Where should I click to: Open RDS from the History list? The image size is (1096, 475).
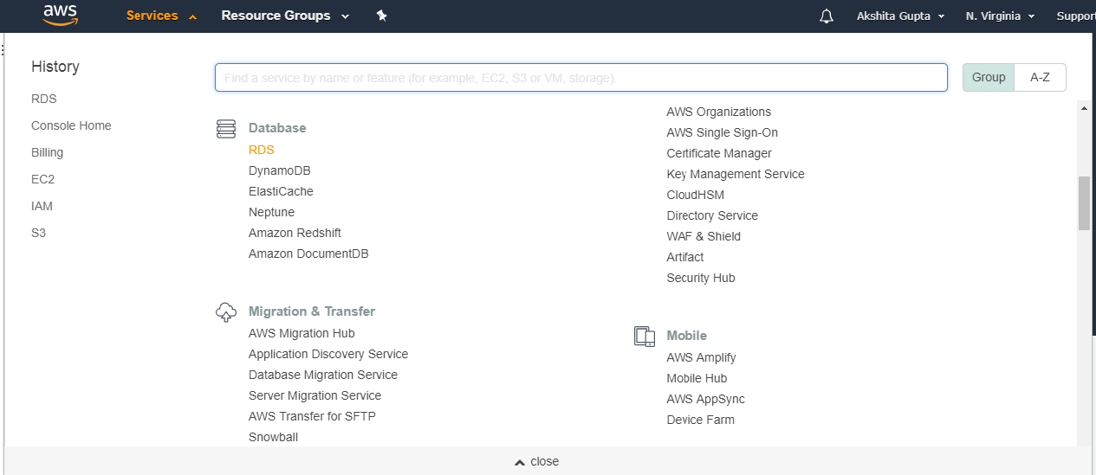coord(44,99)
